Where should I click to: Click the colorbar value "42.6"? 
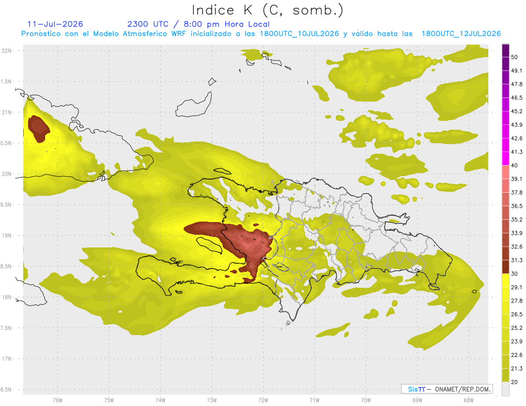pos(517,138)
